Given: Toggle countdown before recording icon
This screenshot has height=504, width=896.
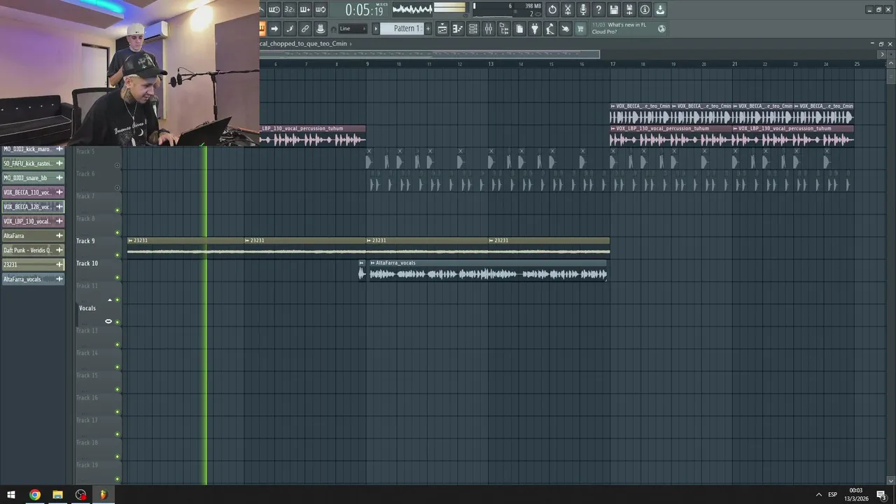Looking at the screenshot, I should click(x=289, y=10).
